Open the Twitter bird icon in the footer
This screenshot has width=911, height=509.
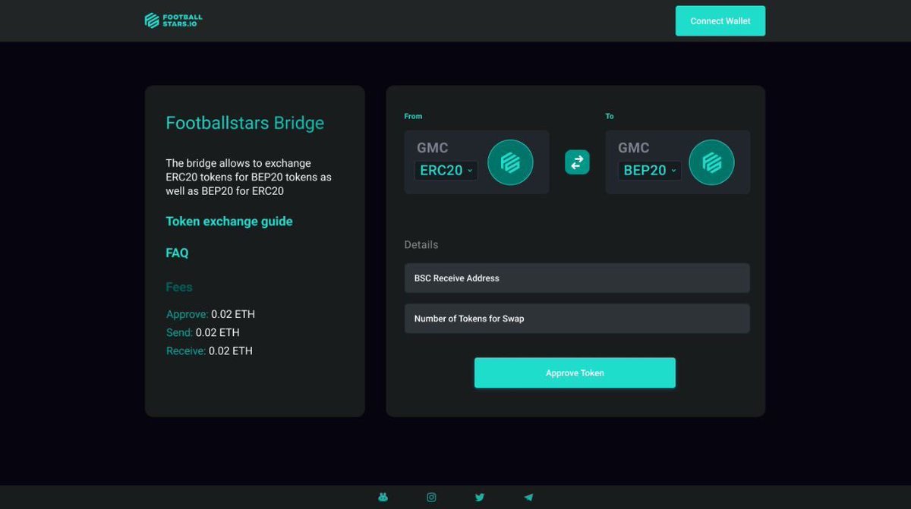coord(480,497)
